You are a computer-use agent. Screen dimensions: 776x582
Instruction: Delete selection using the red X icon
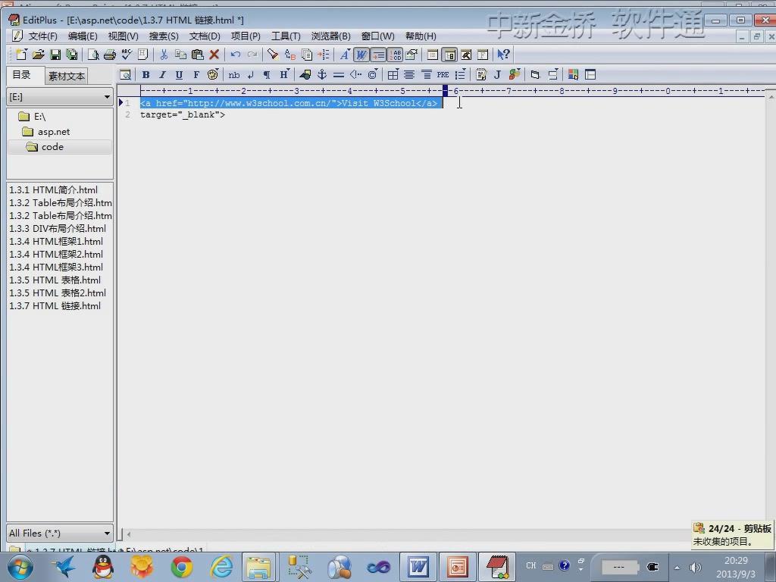click(x=214, y=55)
